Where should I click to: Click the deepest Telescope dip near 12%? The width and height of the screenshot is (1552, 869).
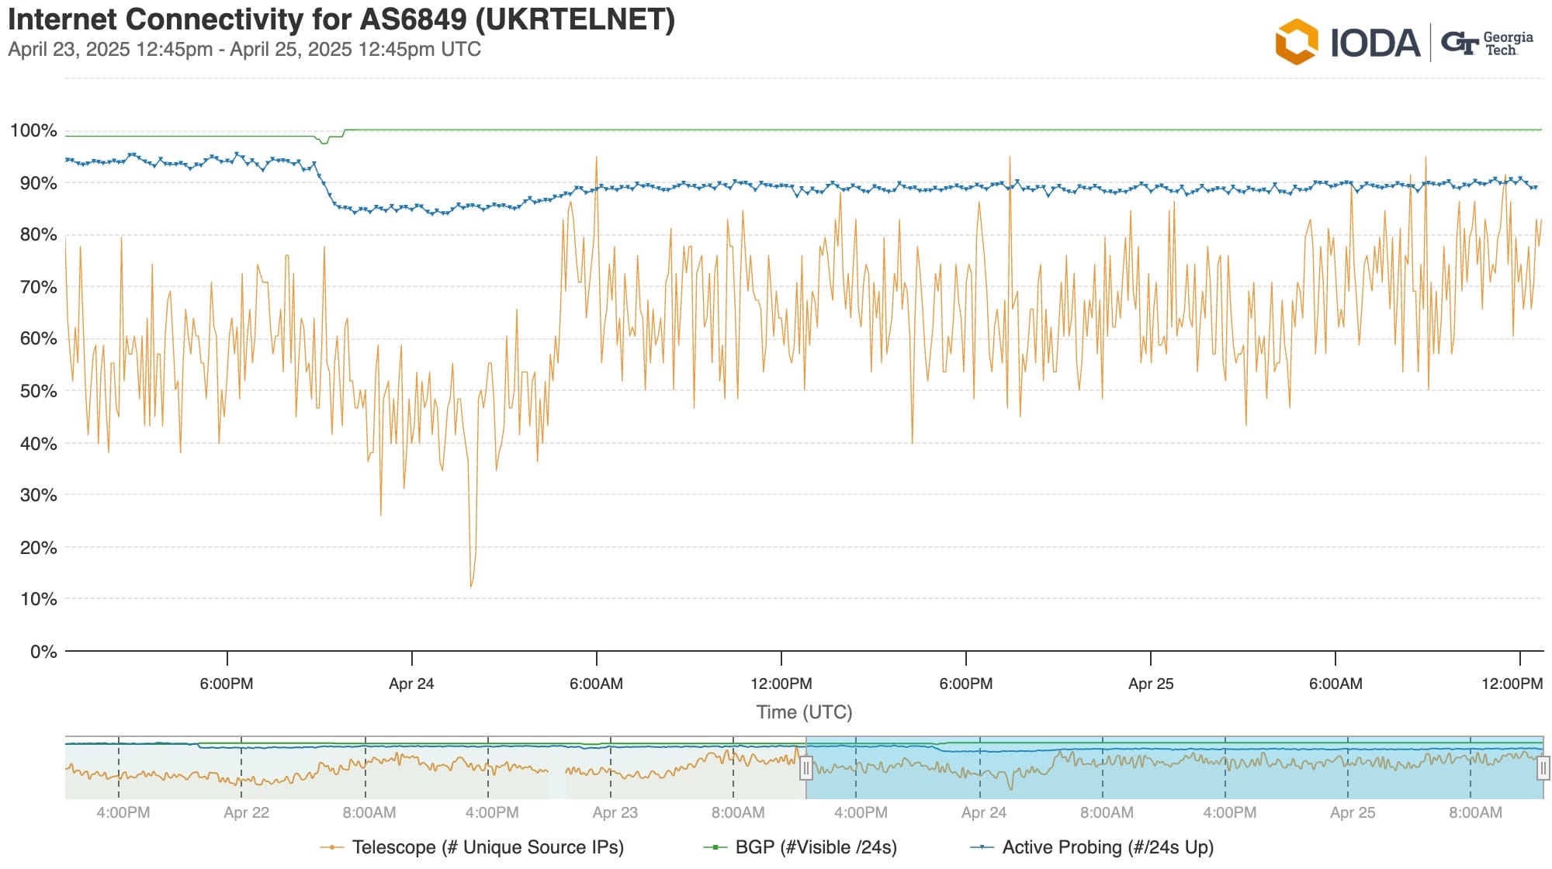(471, 585)
